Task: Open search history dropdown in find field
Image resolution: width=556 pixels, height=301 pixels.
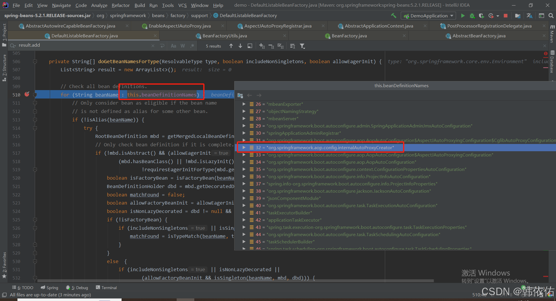Action: point(13,46)
